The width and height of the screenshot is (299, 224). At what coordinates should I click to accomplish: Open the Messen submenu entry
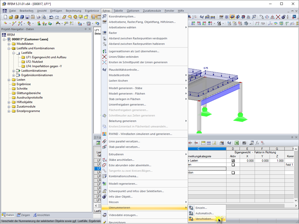click(x=144, y=202)
